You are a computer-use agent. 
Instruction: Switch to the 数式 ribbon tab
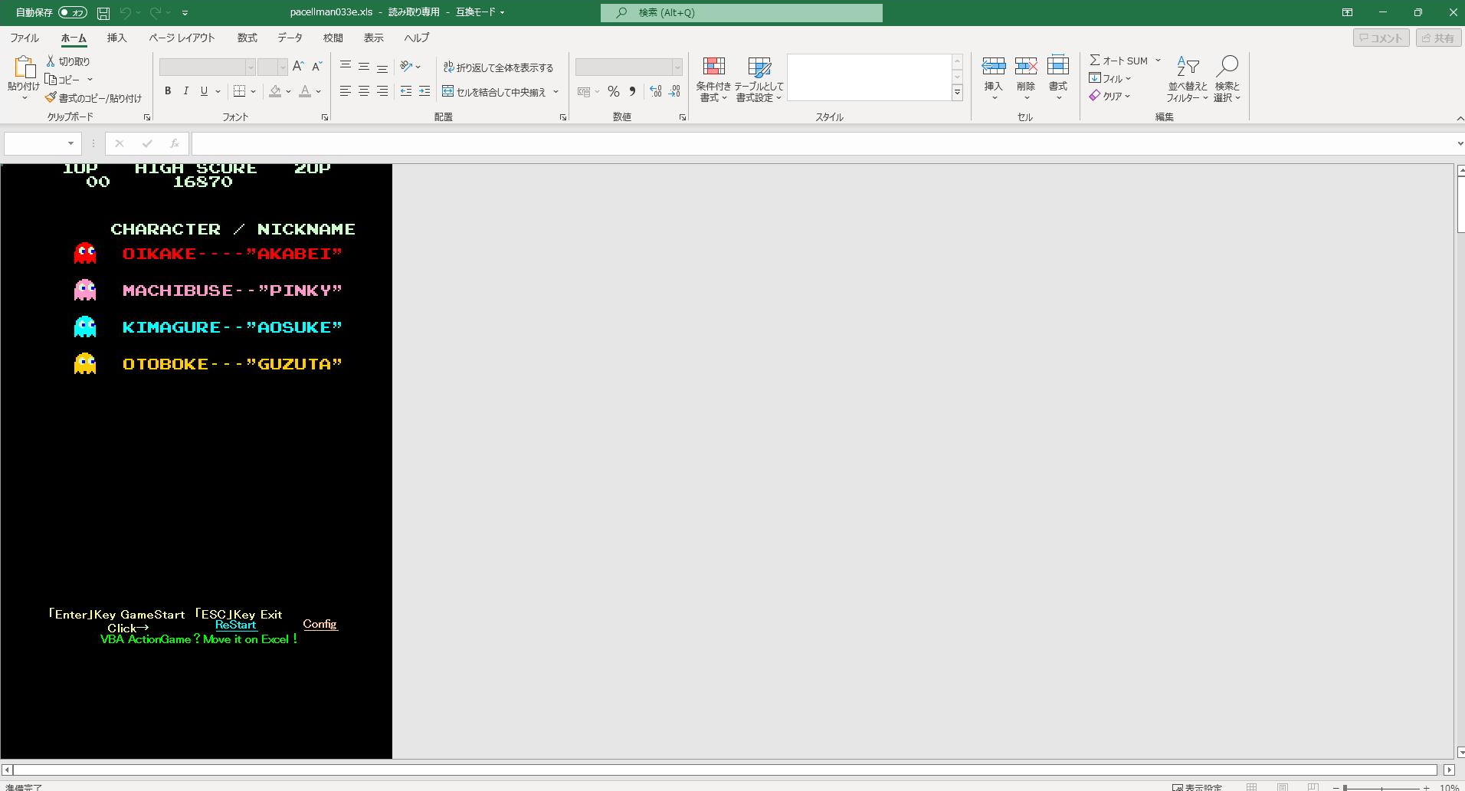[x=246, y=38]
